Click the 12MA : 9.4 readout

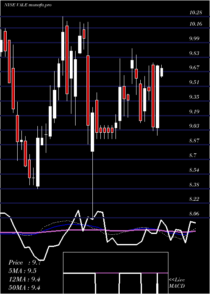(x=24, y=279)
